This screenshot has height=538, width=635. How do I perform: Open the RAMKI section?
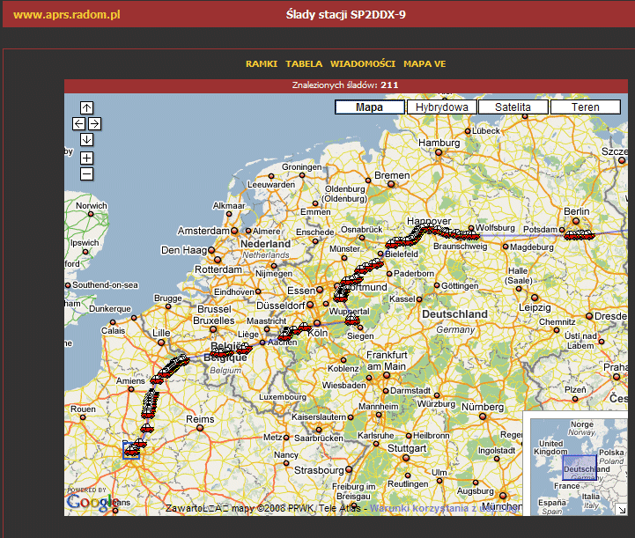click(x=262, y=64)
